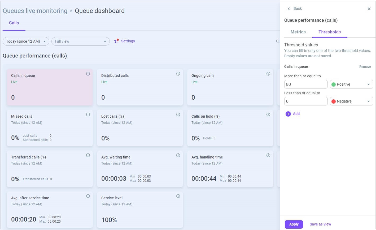Close the Queue performance side panel
The width and height of the screenshot is (376, 230).
tap(369, 9)
